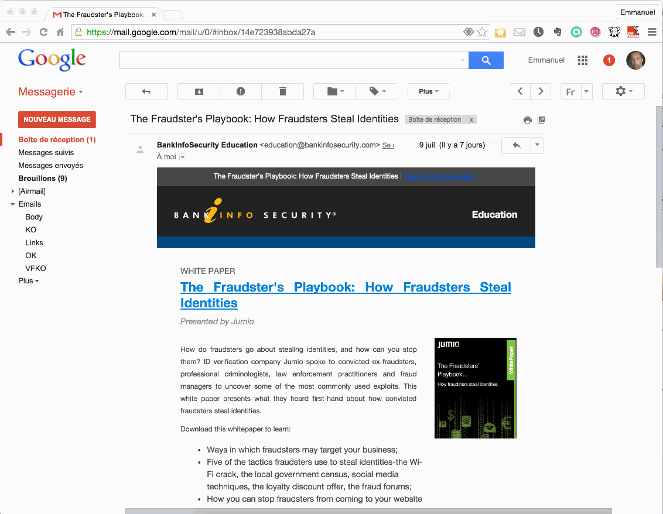Open Messages envoyés
This screenshot has height=514, width=663.
click(x=50, y=165)
